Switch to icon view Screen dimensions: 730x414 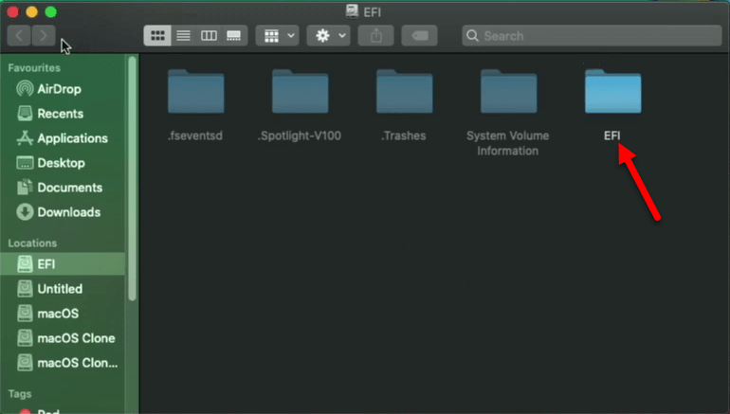157,36
